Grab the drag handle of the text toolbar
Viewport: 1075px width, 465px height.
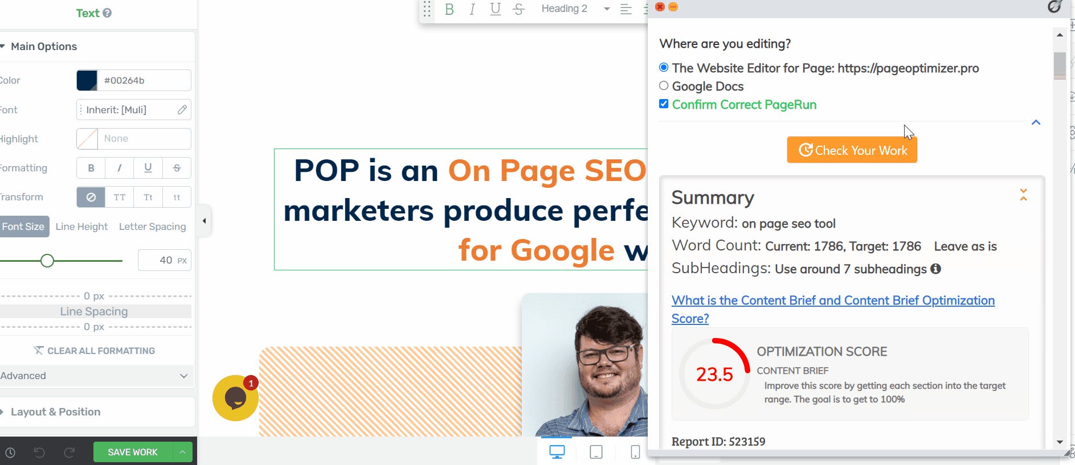pyautogui.click(x=427, y=9)
